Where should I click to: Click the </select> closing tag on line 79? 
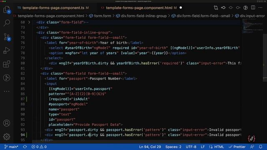(x=54, y=58)
